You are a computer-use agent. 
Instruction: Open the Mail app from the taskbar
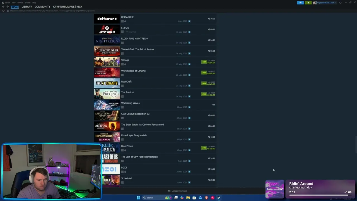[200, 198]
